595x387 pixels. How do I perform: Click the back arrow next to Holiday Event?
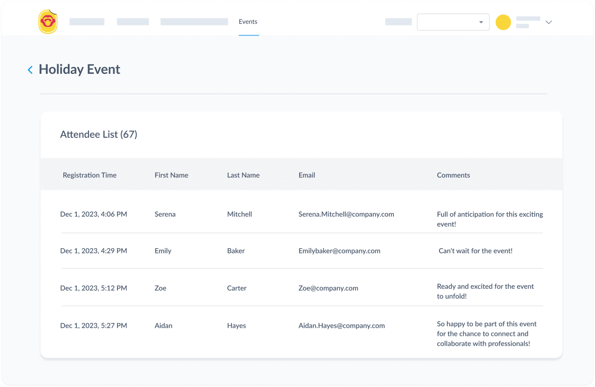point(30,70)
